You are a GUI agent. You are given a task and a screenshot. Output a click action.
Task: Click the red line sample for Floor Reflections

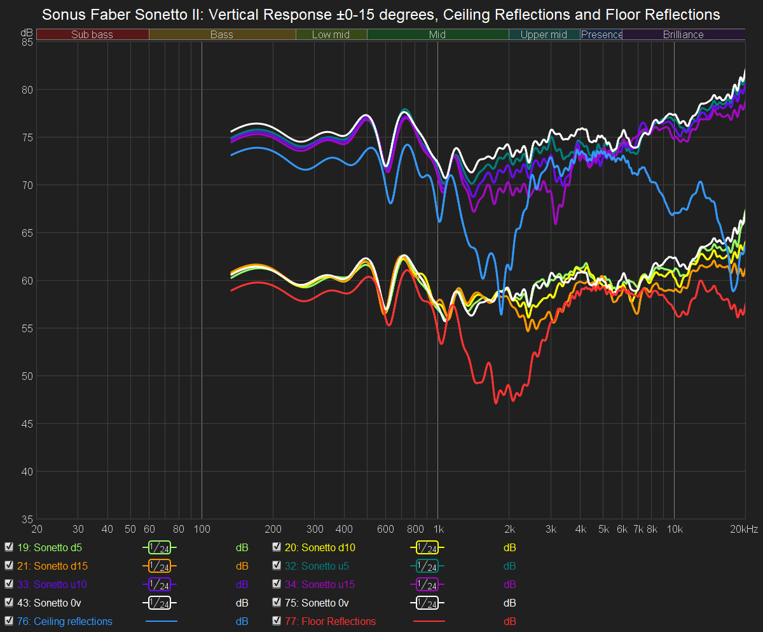pyautogui.click(x=429, y=621)
